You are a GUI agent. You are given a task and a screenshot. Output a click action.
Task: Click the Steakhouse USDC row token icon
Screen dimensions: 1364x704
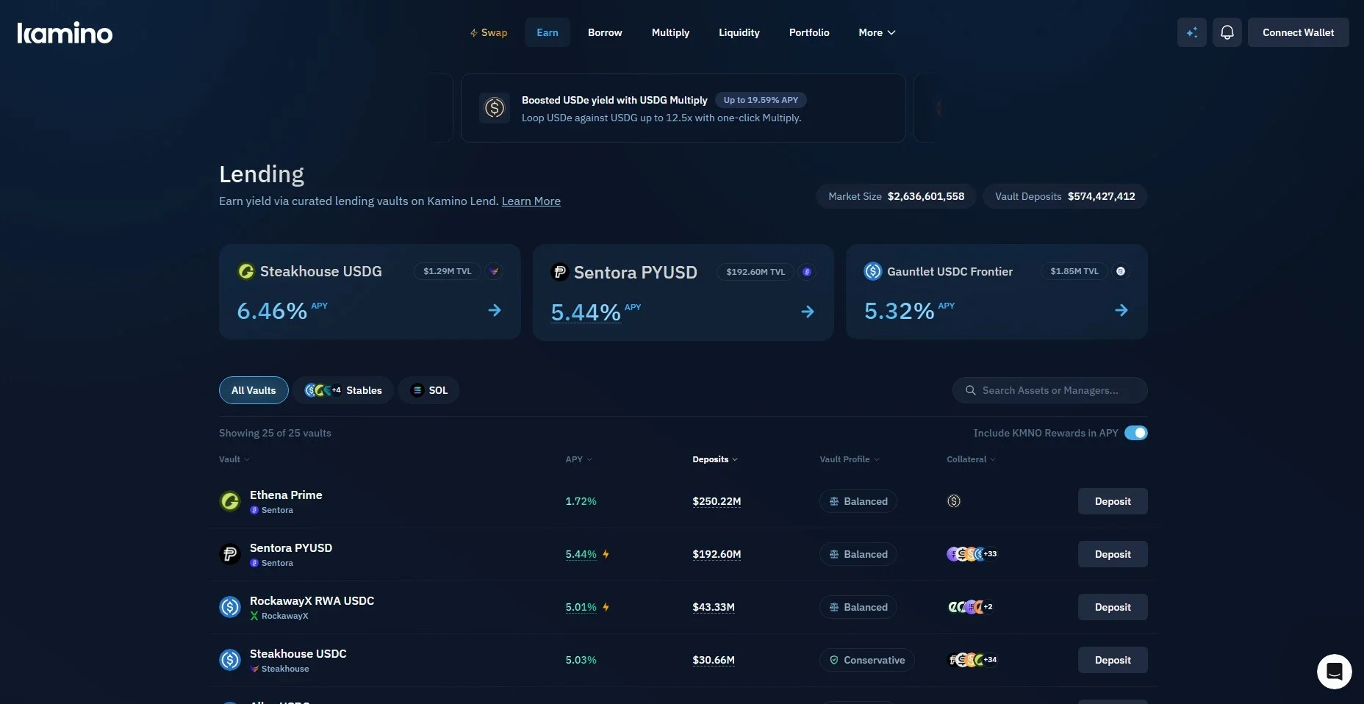(x=230, y=660)
